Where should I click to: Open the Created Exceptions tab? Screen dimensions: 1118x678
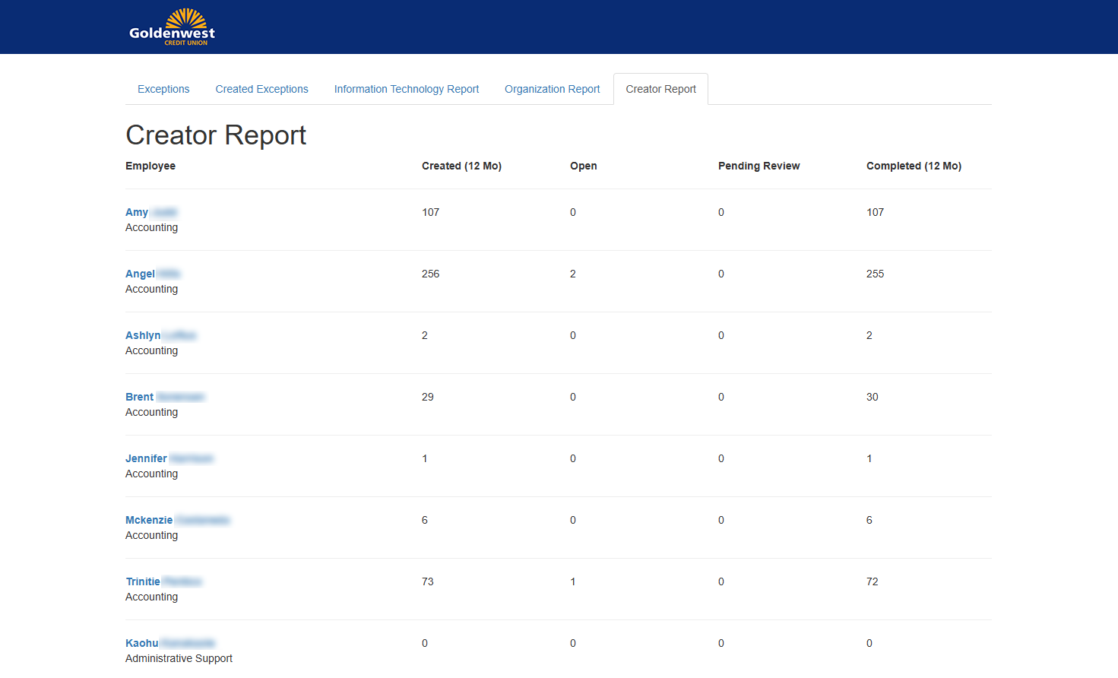(261, 89)
